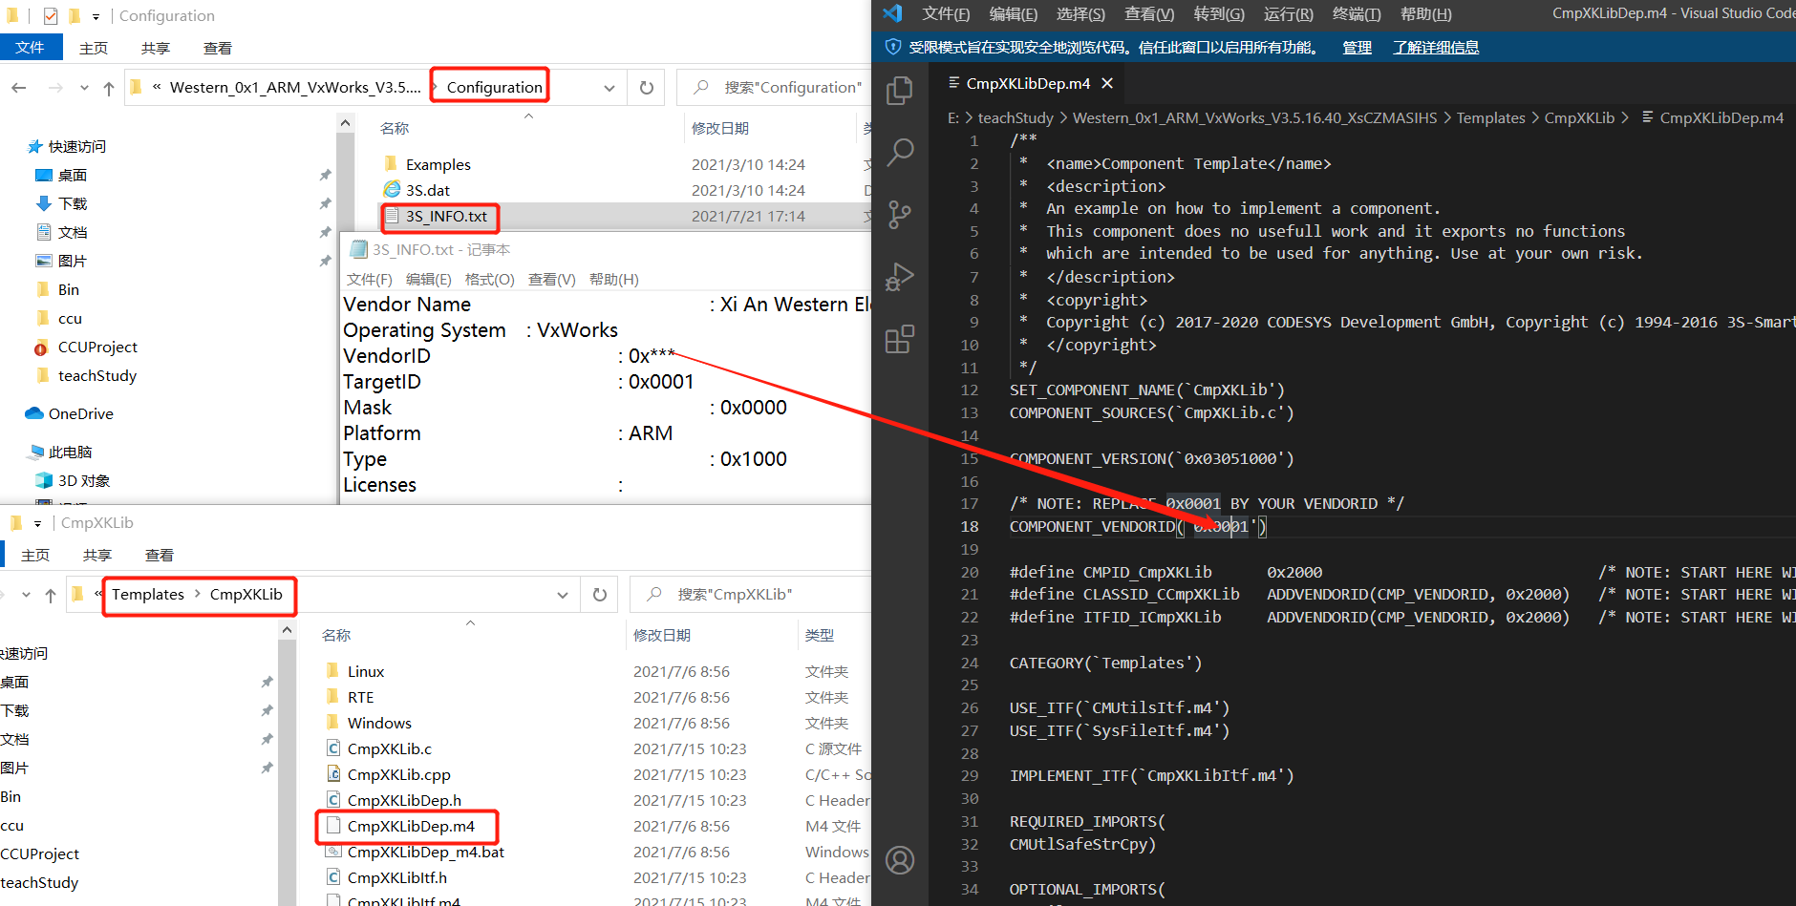The height and width of the screenshot is (906, 1796).
Task: Open the Source Control view
Action: (x=900, y=214)
